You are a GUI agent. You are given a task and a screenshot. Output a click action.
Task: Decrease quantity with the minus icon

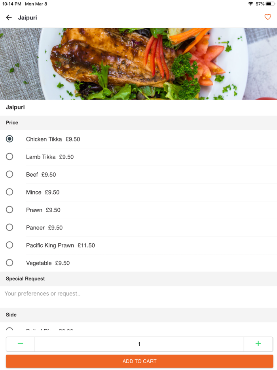[x=21, y=344]
